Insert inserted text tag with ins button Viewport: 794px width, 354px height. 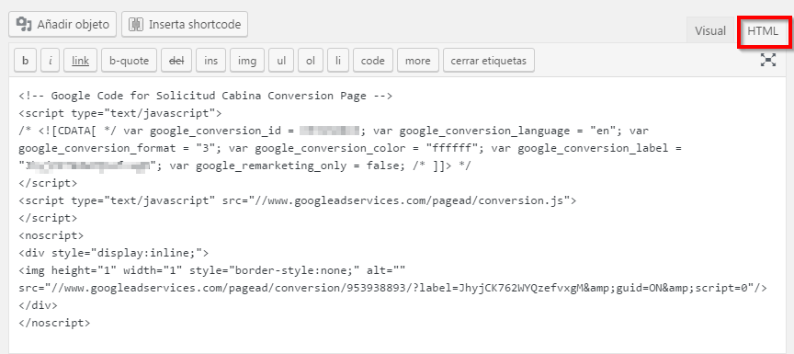[x=211, y=61]
